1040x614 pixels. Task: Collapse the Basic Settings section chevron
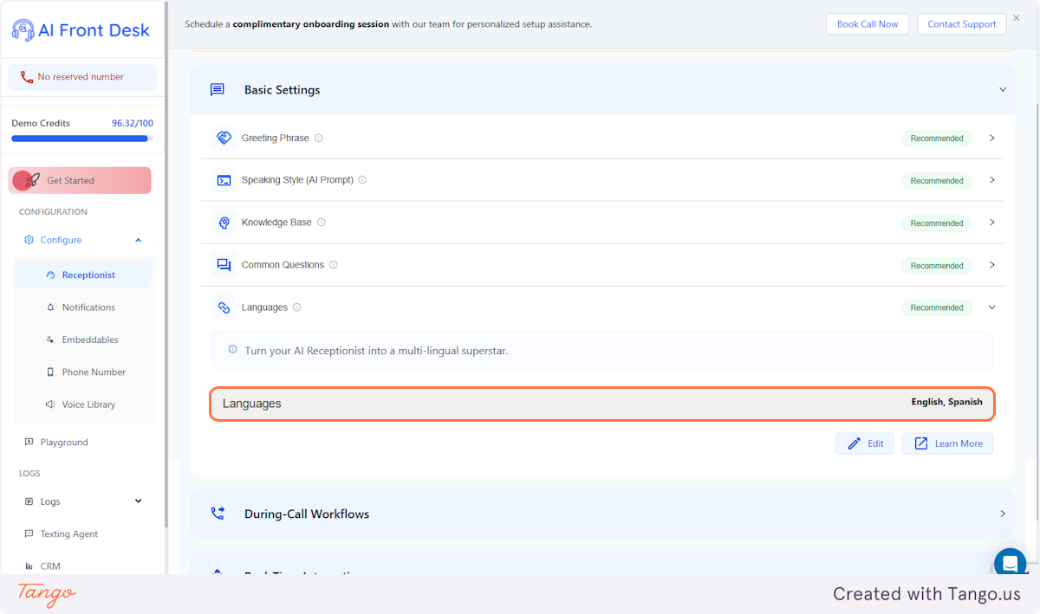coord(1003,90)
